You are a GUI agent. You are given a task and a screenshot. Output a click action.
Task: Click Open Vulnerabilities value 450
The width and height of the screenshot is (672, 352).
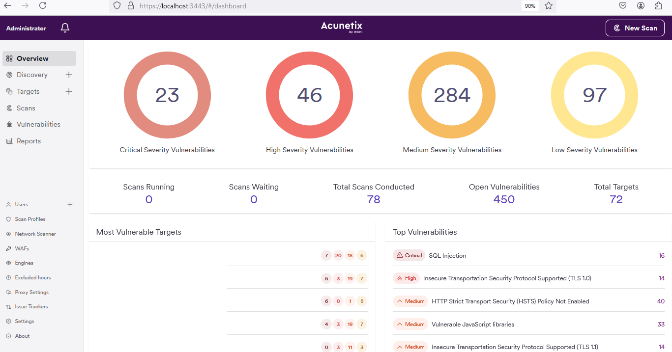coord(504,199)
